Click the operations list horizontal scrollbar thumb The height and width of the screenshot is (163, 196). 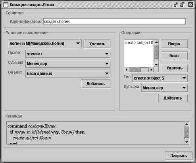pyautogui.click(x=135, y=70)
